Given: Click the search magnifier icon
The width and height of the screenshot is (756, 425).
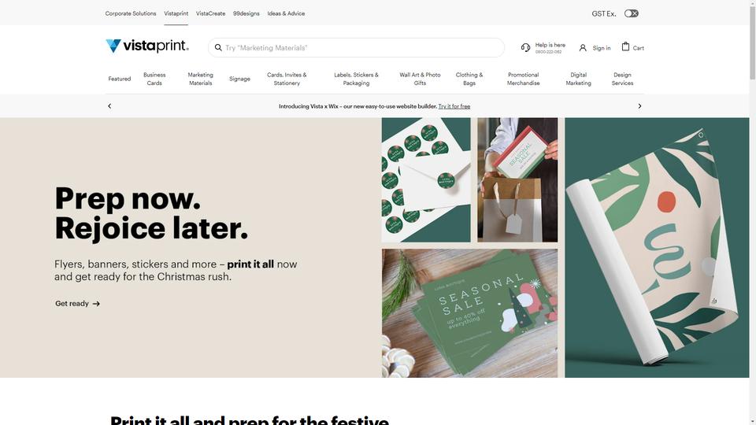Looking at the screenshot, I should pyautogui.click(x=218, y=48).
